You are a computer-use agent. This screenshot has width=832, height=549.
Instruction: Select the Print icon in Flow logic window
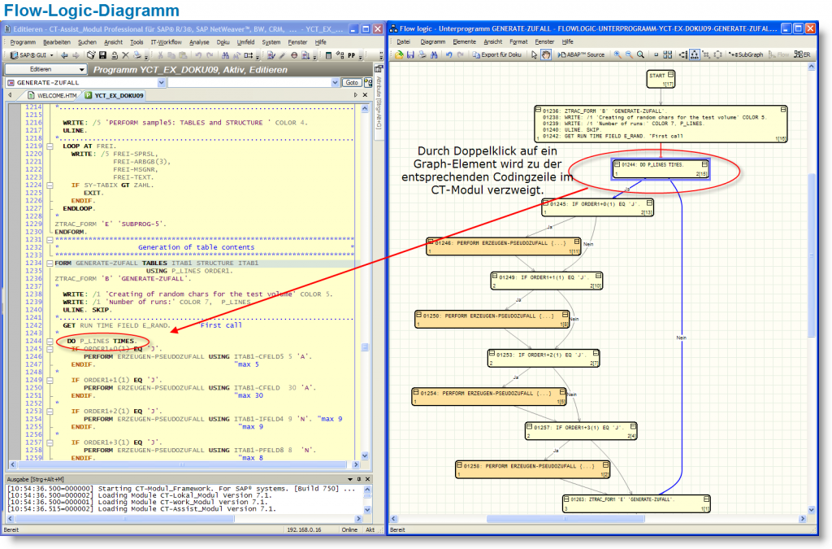coord(421,53)
